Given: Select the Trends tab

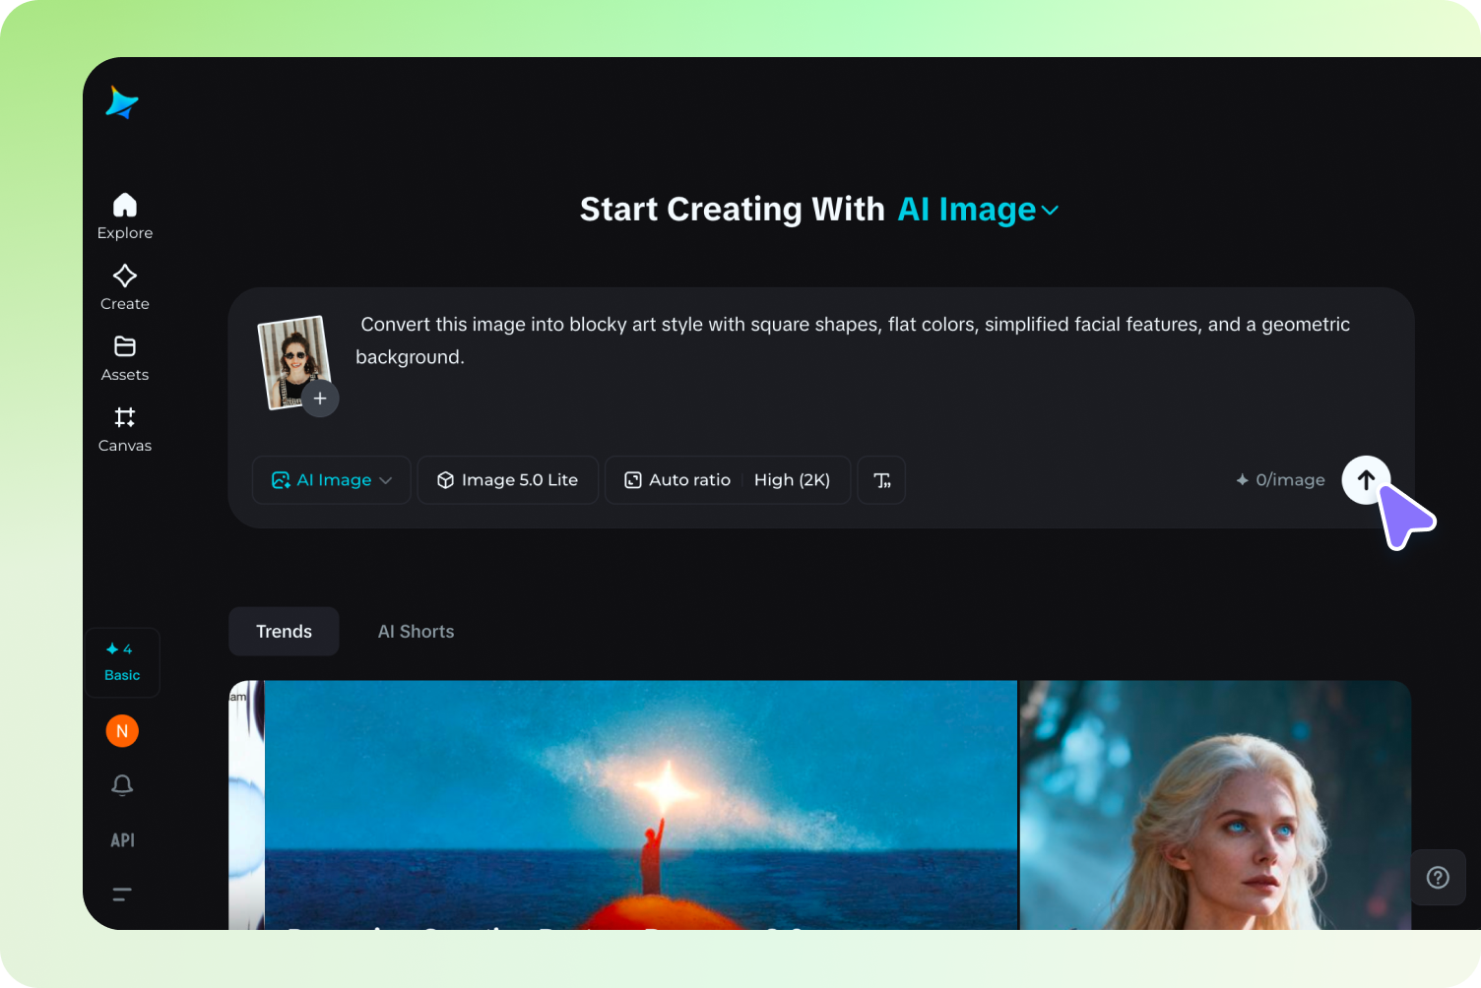Looking at the screenshot, I should click(284, 631).
